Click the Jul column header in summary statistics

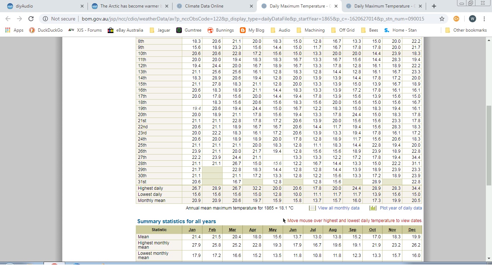313,230
